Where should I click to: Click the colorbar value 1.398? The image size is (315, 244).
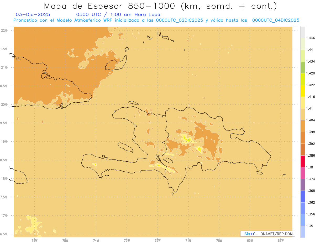311,132
